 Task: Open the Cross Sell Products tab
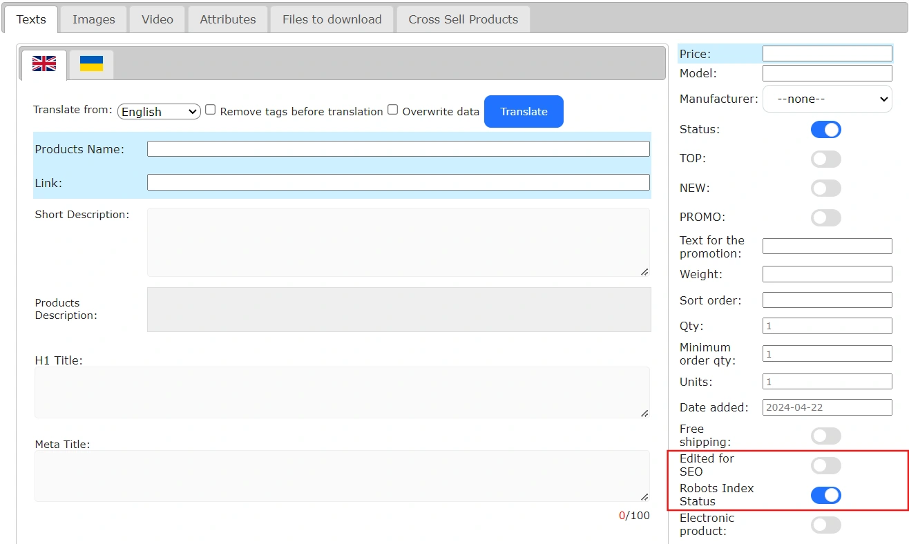(463, 19)
